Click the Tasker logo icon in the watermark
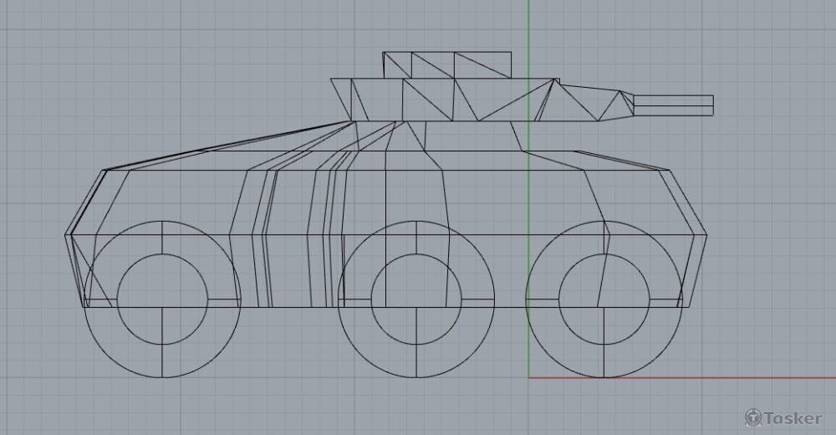 click(x=752, y=417)
